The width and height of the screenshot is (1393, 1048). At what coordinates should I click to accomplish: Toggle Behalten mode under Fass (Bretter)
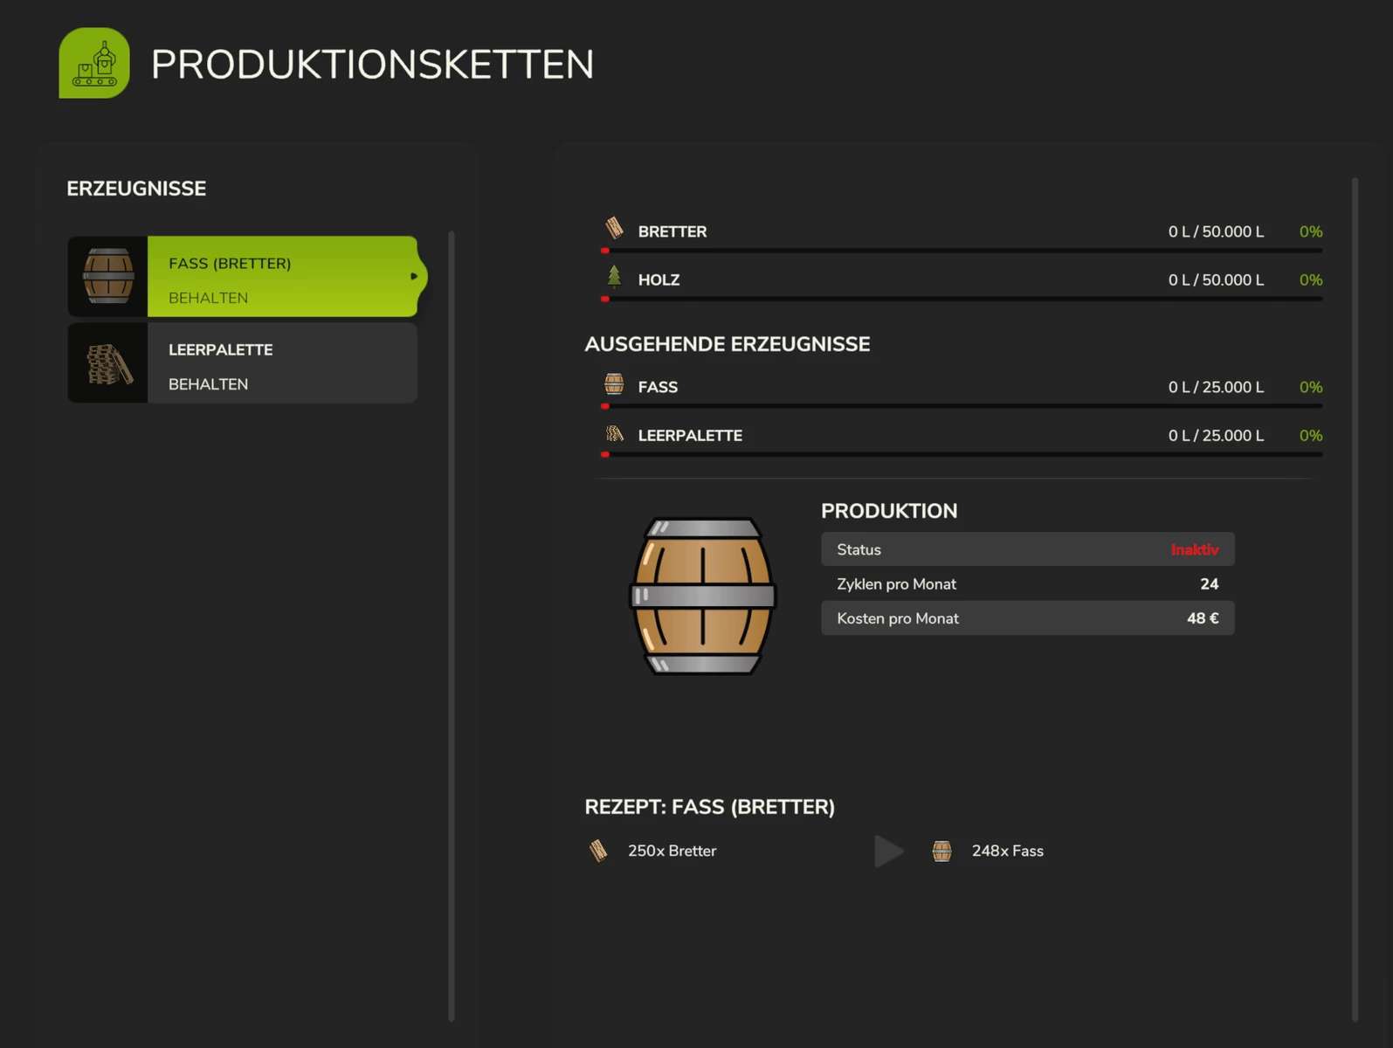pyautogui.click(x=208, y=298)
